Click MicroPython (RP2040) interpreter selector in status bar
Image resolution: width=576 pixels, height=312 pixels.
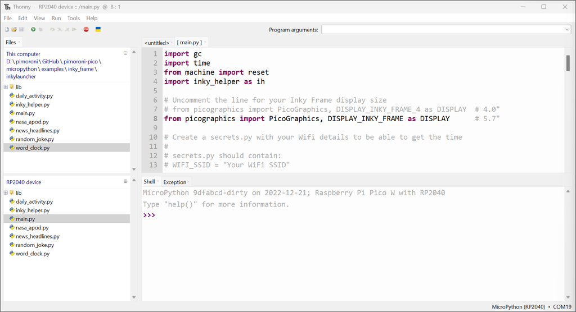pos(518,307)
